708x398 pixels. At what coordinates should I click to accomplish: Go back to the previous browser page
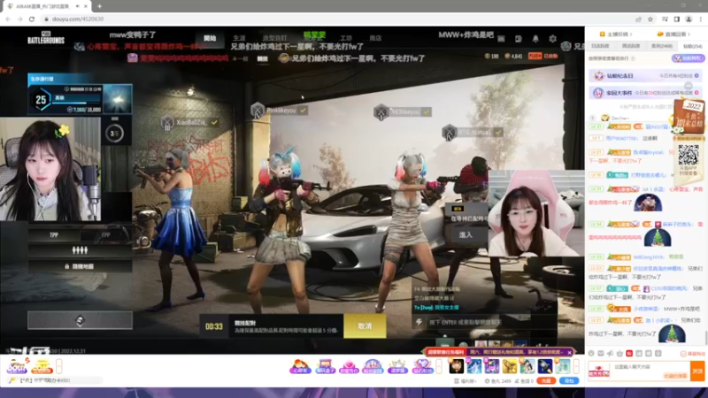(x=8, y=19)
